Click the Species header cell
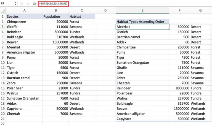 [x=24, y=17]
